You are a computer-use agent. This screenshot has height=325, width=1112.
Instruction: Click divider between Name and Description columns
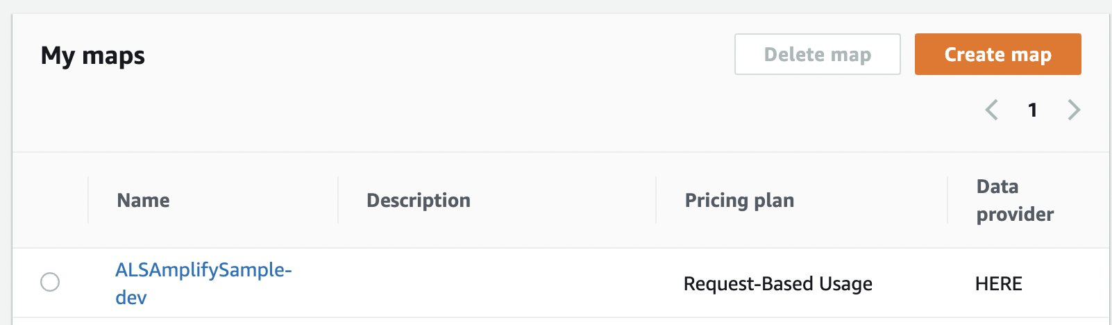(x=338, y=200)
